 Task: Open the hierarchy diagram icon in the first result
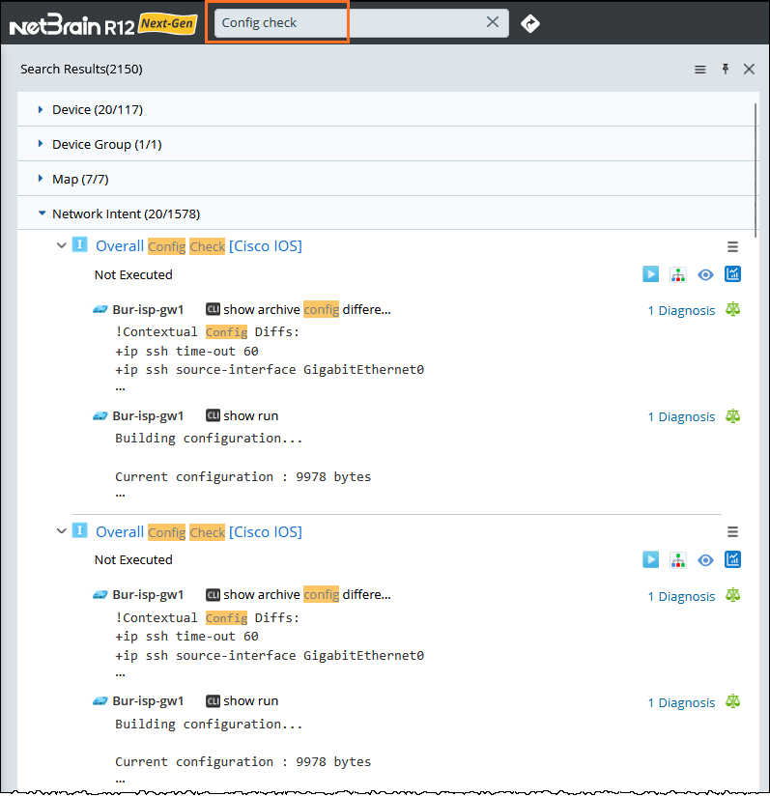coord(678,274)
